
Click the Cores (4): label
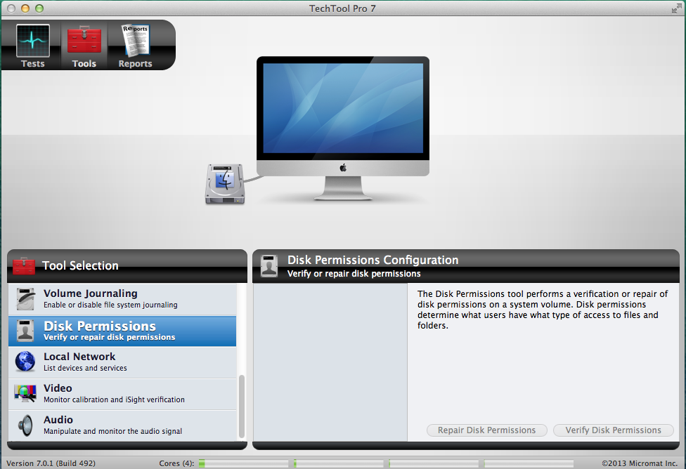coord(176,463)
